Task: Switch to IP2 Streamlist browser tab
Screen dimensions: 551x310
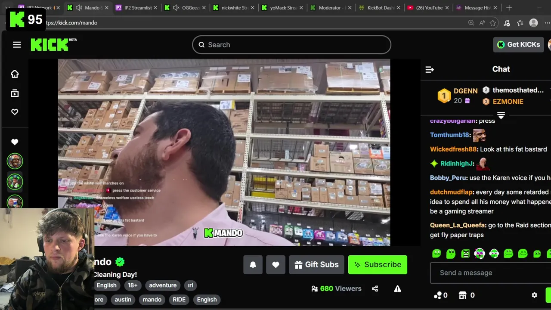Action: (x=136, y=8)
